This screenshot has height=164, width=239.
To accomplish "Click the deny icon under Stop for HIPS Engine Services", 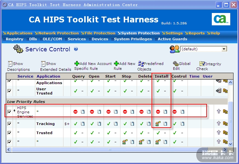I will pos(125,112).
